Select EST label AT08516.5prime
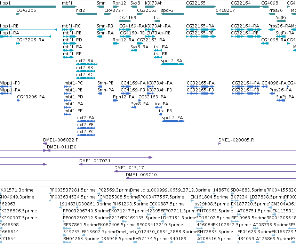This screenshot has height=244, width=296. (x=215, y=239)
